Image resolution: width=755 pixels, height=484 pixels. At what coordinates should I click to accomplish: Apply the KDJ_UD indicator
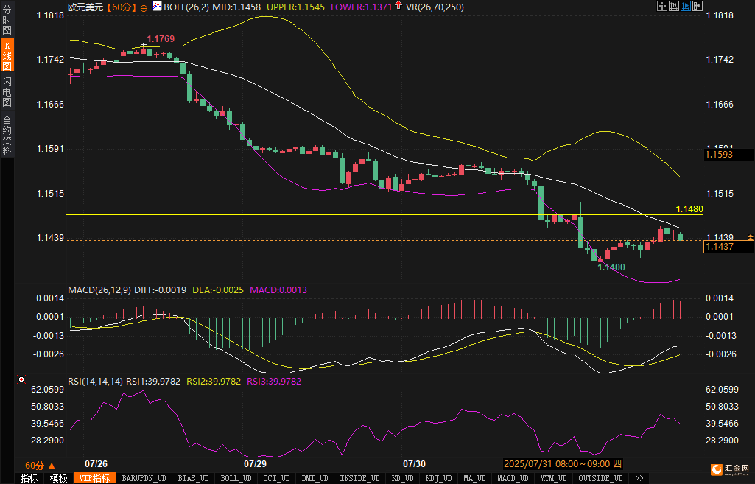pos(439,478)
